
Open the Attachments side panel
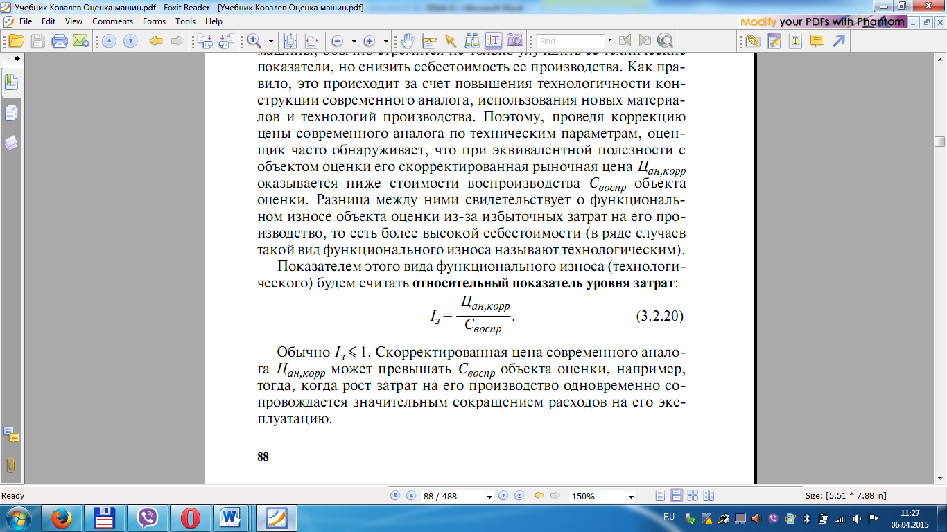[11, 465]
